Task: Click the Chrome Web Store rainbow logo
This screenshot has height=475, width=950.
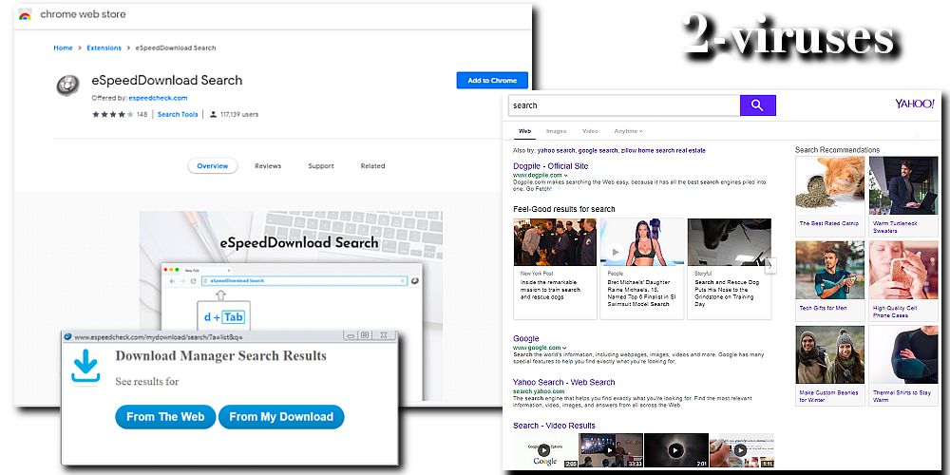Action: [x=25, y=14]
